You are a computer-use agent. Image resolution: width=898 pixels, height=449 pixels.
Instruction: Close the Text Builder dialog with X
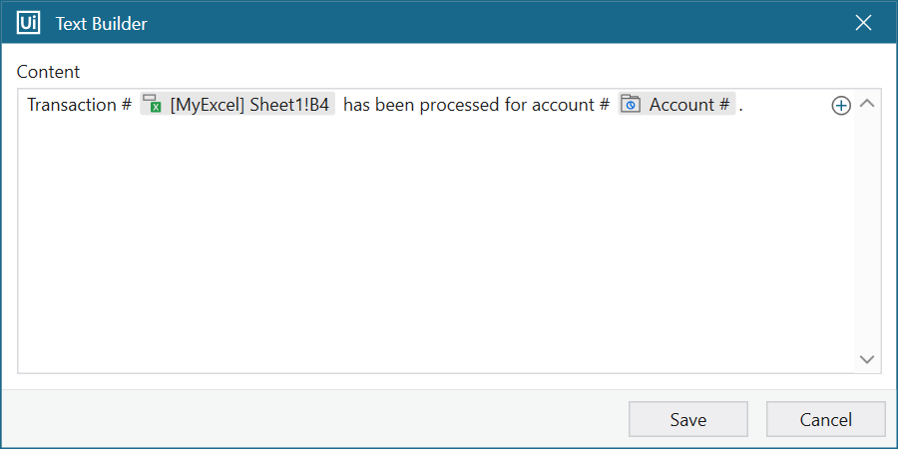tap(863, 23)
